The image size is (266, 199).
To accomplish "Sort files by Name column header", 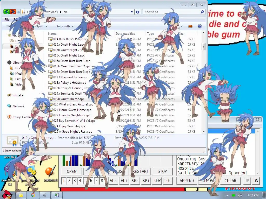I will (x=52, y=33).
